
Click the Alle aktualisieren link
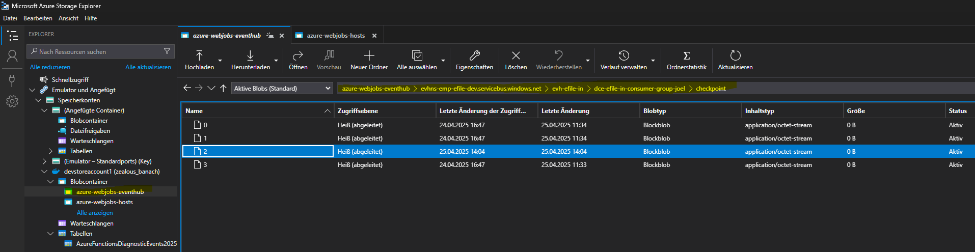coord(148,67)
